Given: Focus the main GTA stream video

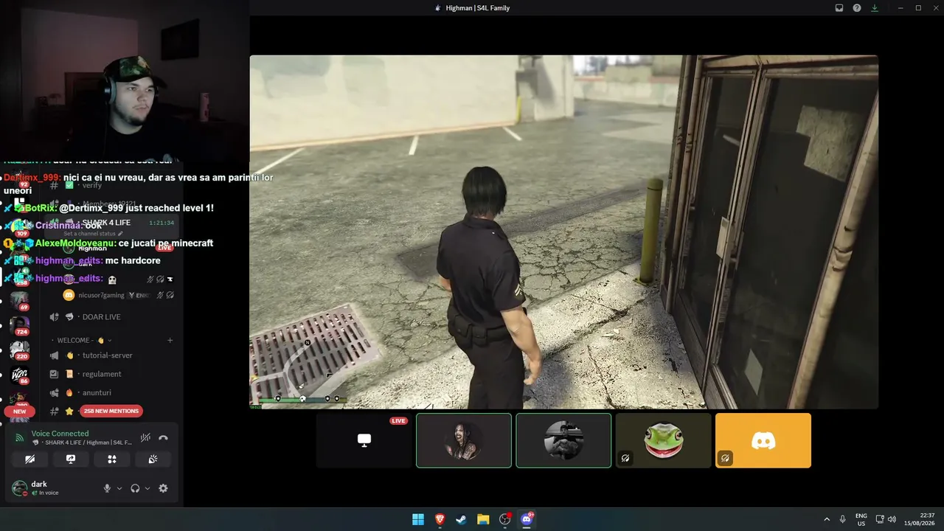Looking at the screenshot, I should point(563,232).
